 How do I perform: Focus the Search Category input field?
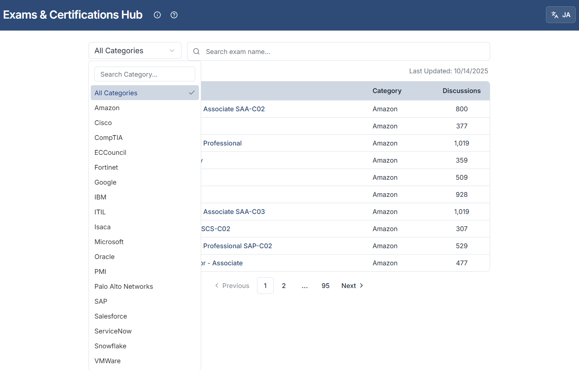(145, 74)
